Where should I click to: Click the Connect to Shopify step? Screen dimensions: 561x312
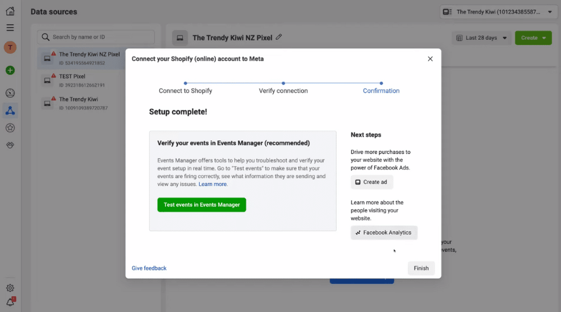pyautogui.click(x=185, y=90)
